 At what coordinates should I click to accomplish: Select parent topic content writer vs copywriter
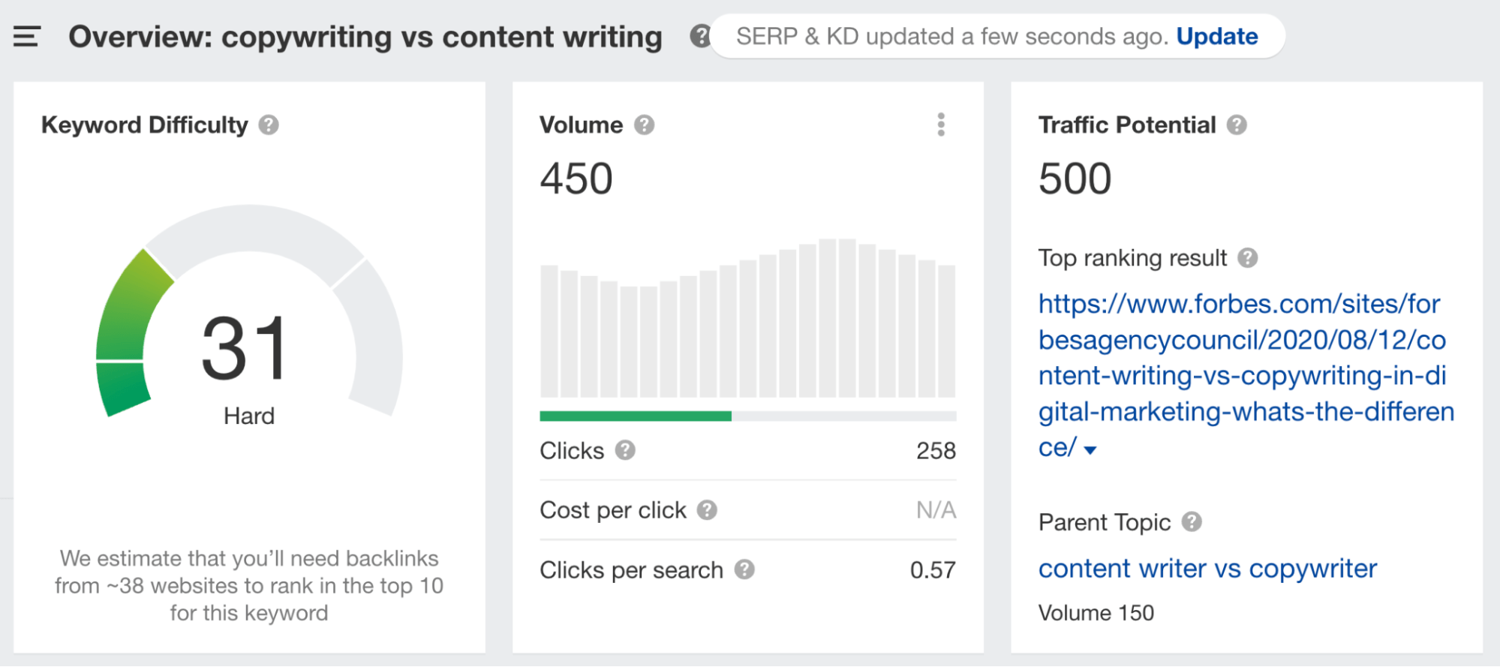click(1207, 569)
